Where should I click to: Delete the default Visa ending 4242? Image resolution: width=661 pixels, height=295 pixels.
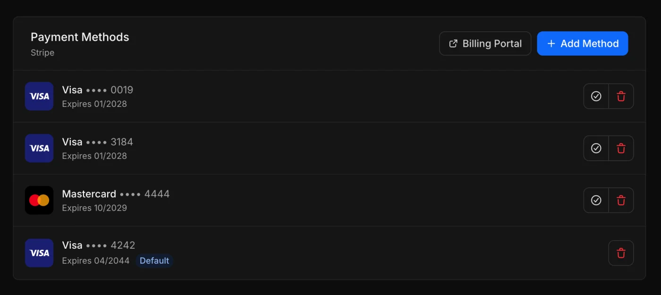(x=621, y=253)
